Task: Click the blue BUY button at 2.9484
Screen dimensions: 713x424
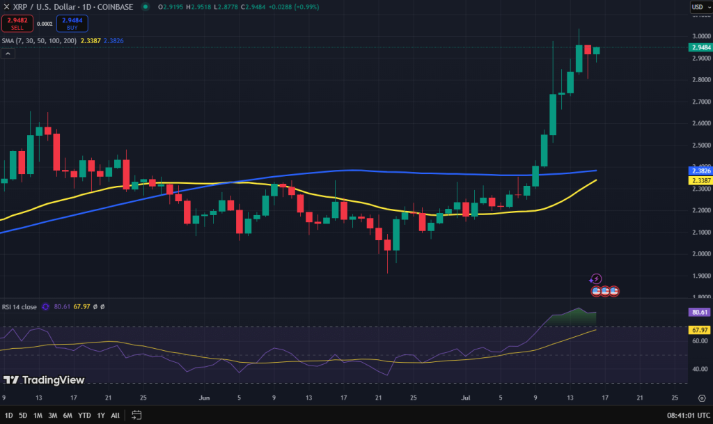Action: (x=72, y=24)
